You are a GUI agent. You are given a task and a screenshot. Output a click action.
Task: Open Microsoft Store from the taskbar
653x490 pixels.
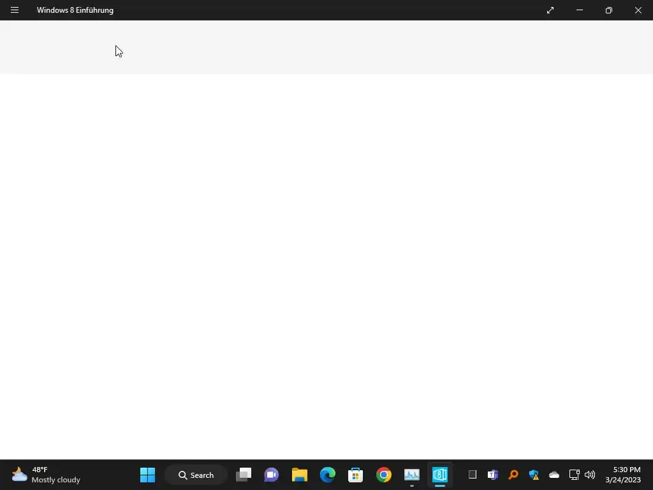pyautogui.click(x=356, y=475)
